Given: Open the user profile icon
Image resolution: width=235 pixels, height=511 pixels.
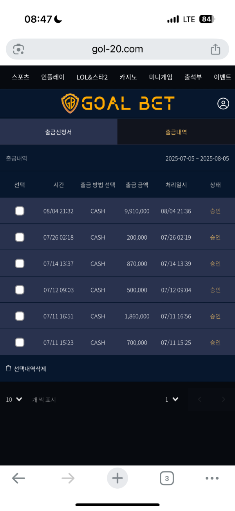Looking at the screenshot, I should [223, 104].
